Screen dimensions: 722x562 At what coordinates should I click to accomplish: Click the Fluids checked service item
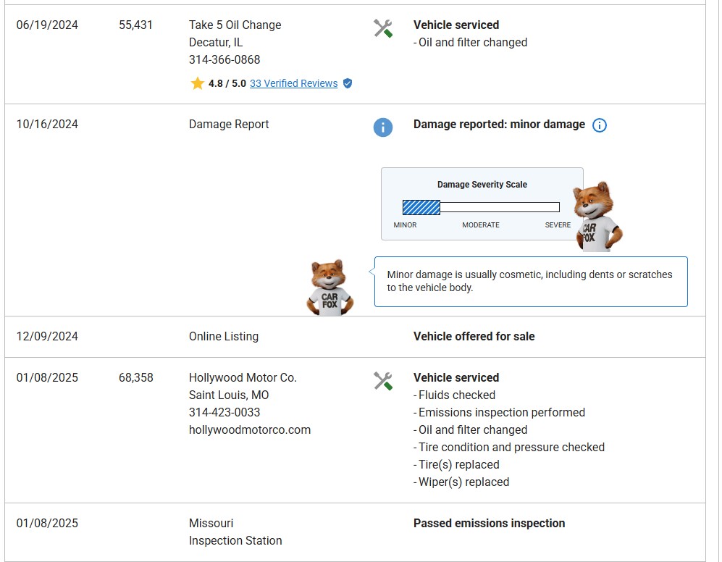click(455, 395)
